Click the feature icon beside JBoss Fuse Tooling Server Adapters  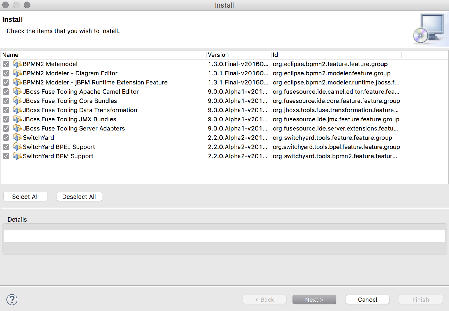click(x=17, y=128)
